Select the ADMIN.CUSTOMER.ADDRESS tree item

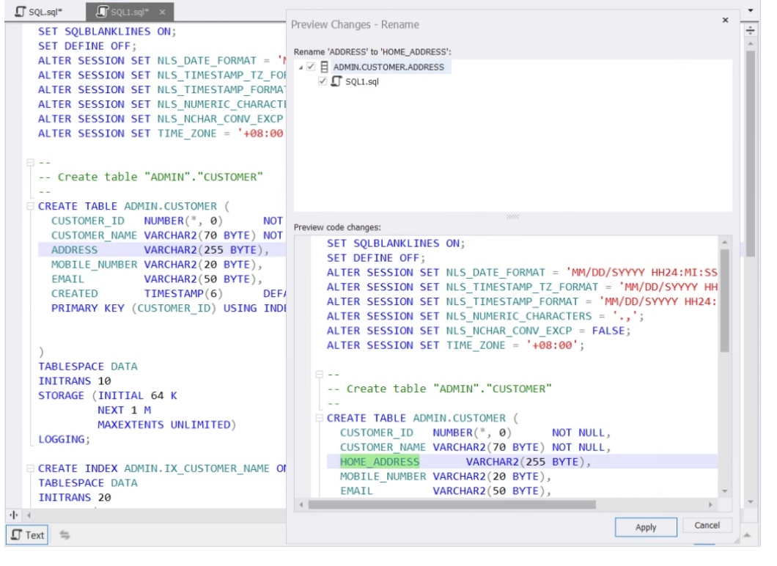coord(388,67)
